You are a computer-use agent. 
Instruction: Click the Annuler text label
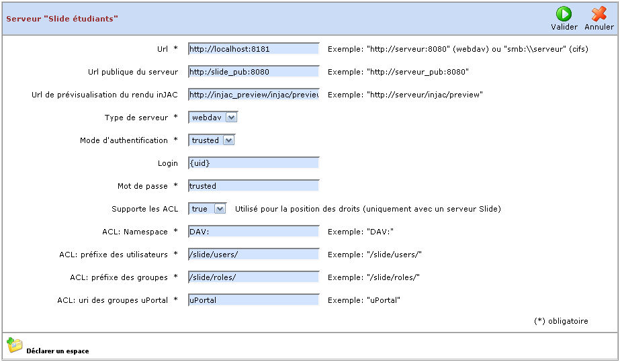599,27
